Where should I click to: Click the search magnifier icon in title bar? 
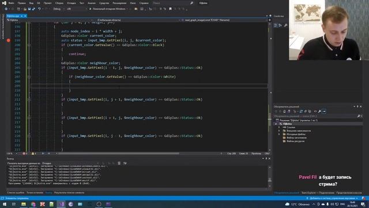click(x=192, y=3)
